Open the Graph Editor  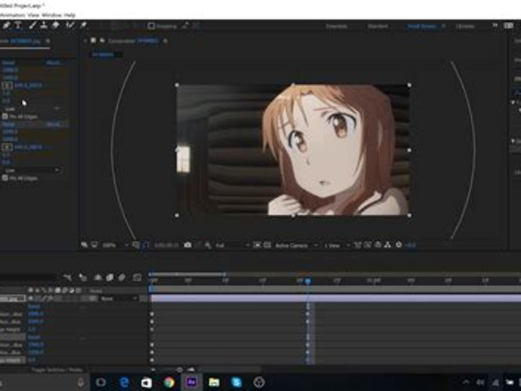coord(137,277)
